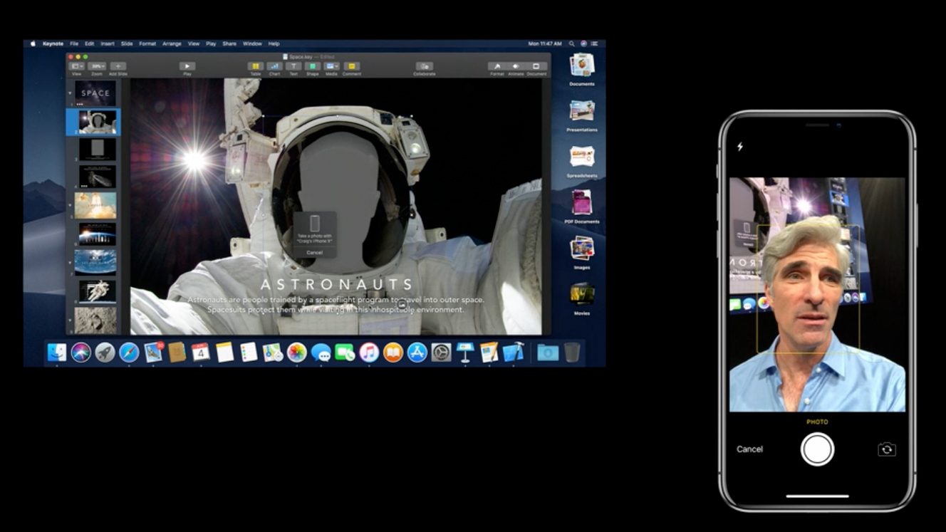Open the Help menu

click(274, 43)
